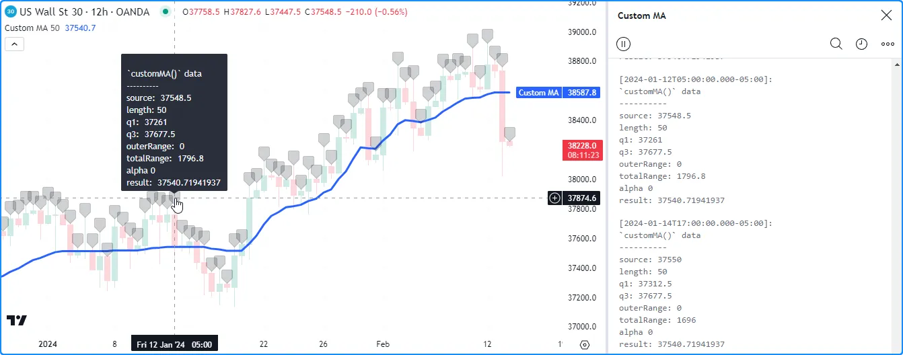
Task: Click the Fri 12 Jan '24 time label
Action: pos(174,344)
